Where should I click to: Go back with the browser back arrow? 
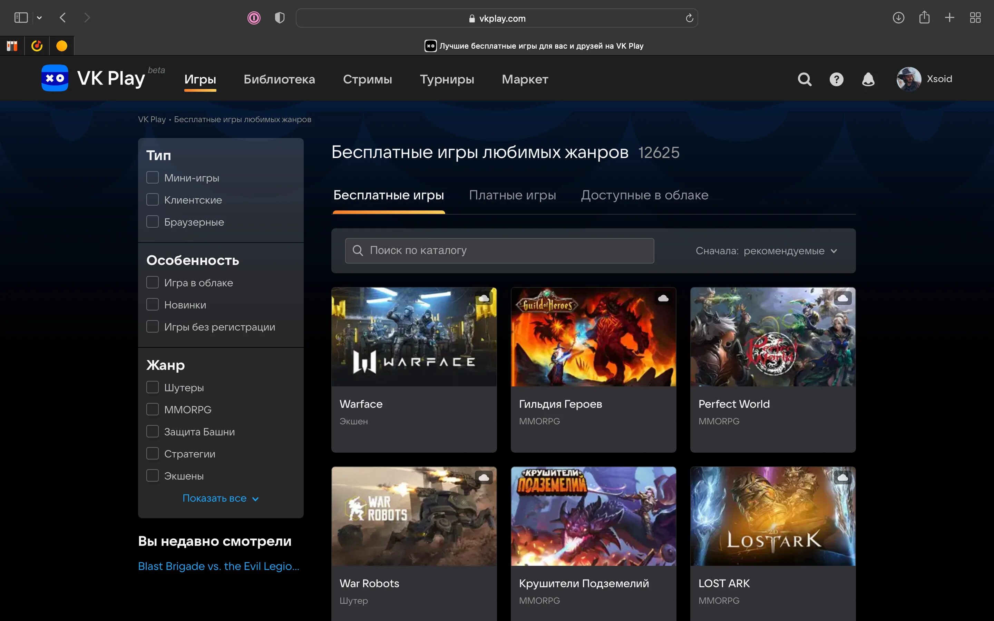pyautogui.click(x=63, y=18)
